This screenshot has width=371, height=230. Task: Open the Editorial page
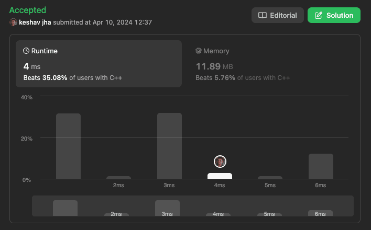coord(278,16)
